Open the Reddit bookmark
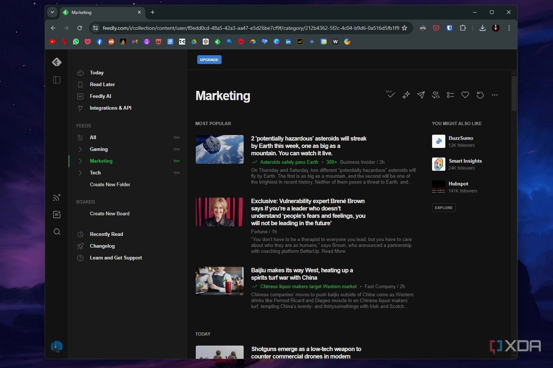This screenshot has height=368, width=553. click(111, 42)
